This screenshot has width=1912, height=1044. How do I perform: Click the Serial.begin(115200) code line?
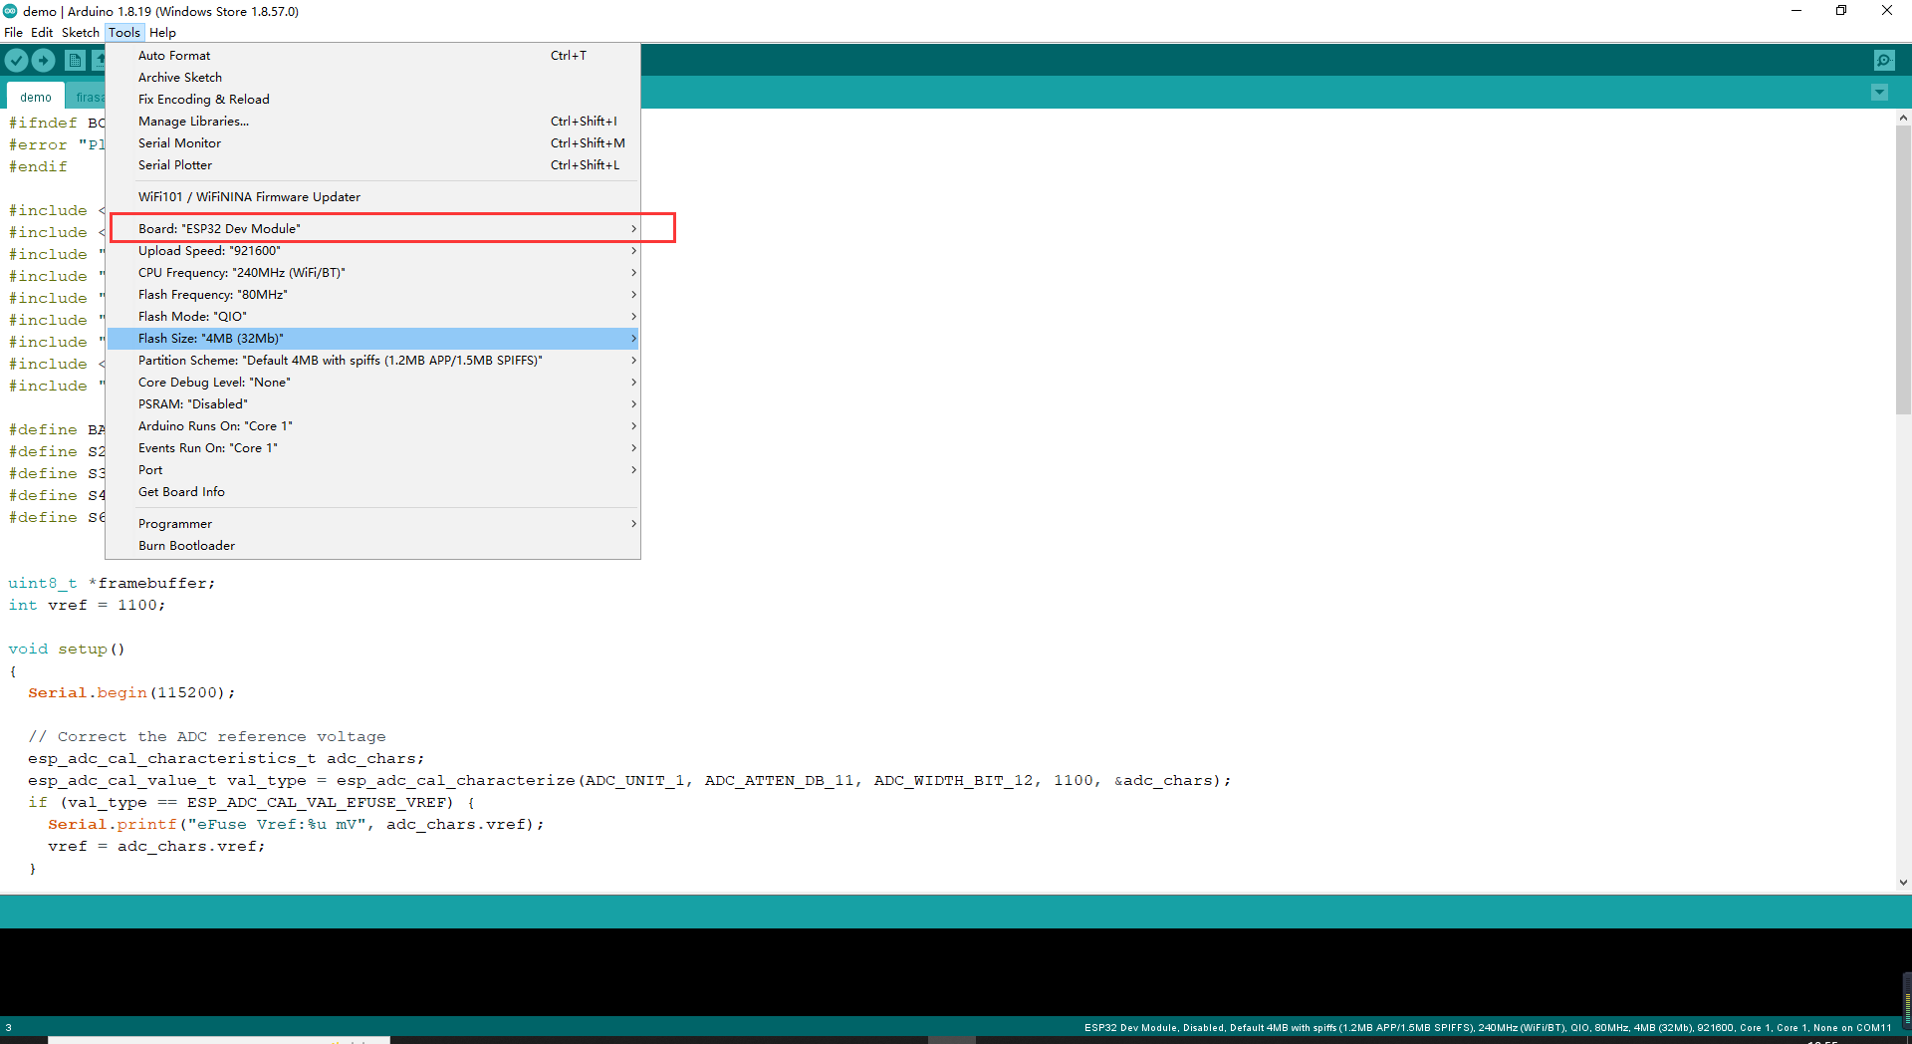click(x=131, y=693)
